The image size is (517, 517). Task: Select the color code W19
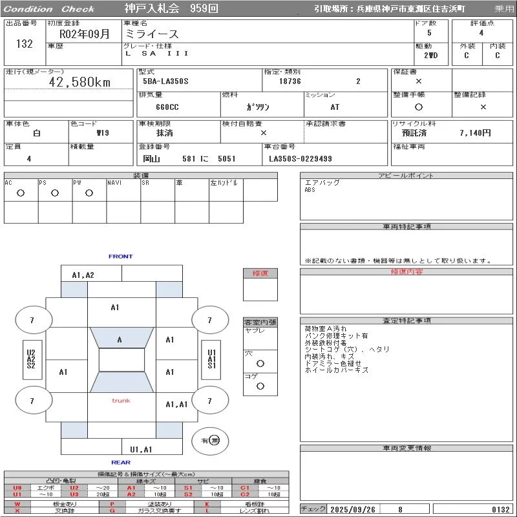tap(103, 133)
